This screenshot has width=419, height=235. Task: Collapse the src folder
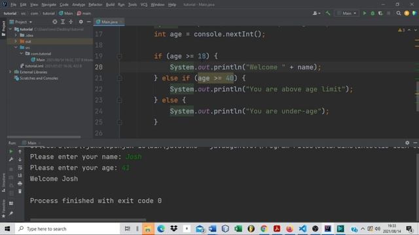tap(16, 48)
